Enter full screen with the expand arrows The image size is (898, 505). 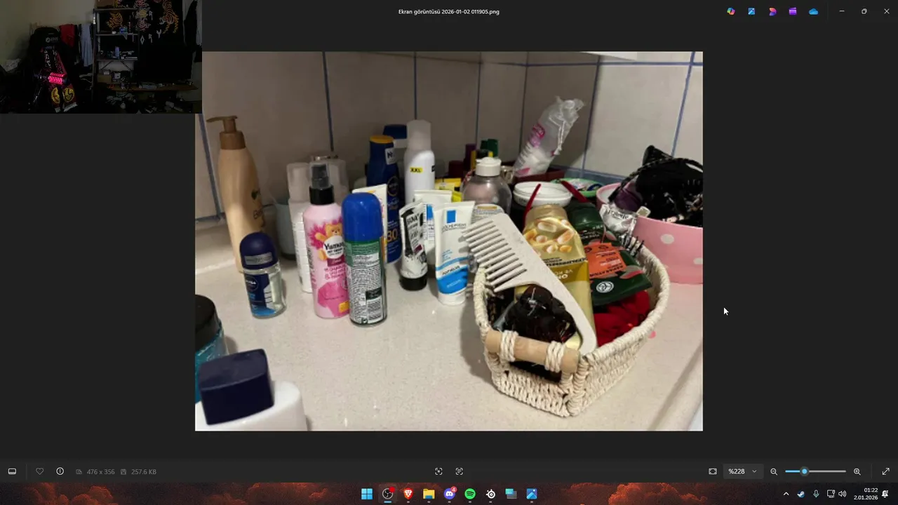pyautogui.click(x=885, y=471)
